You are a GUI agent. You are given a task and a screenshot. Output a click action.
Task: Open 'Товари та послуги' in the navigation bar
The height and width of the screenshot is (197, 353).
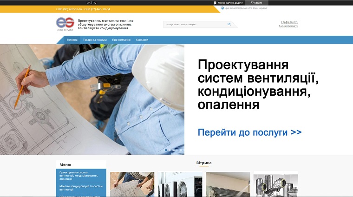pos(95,40)
